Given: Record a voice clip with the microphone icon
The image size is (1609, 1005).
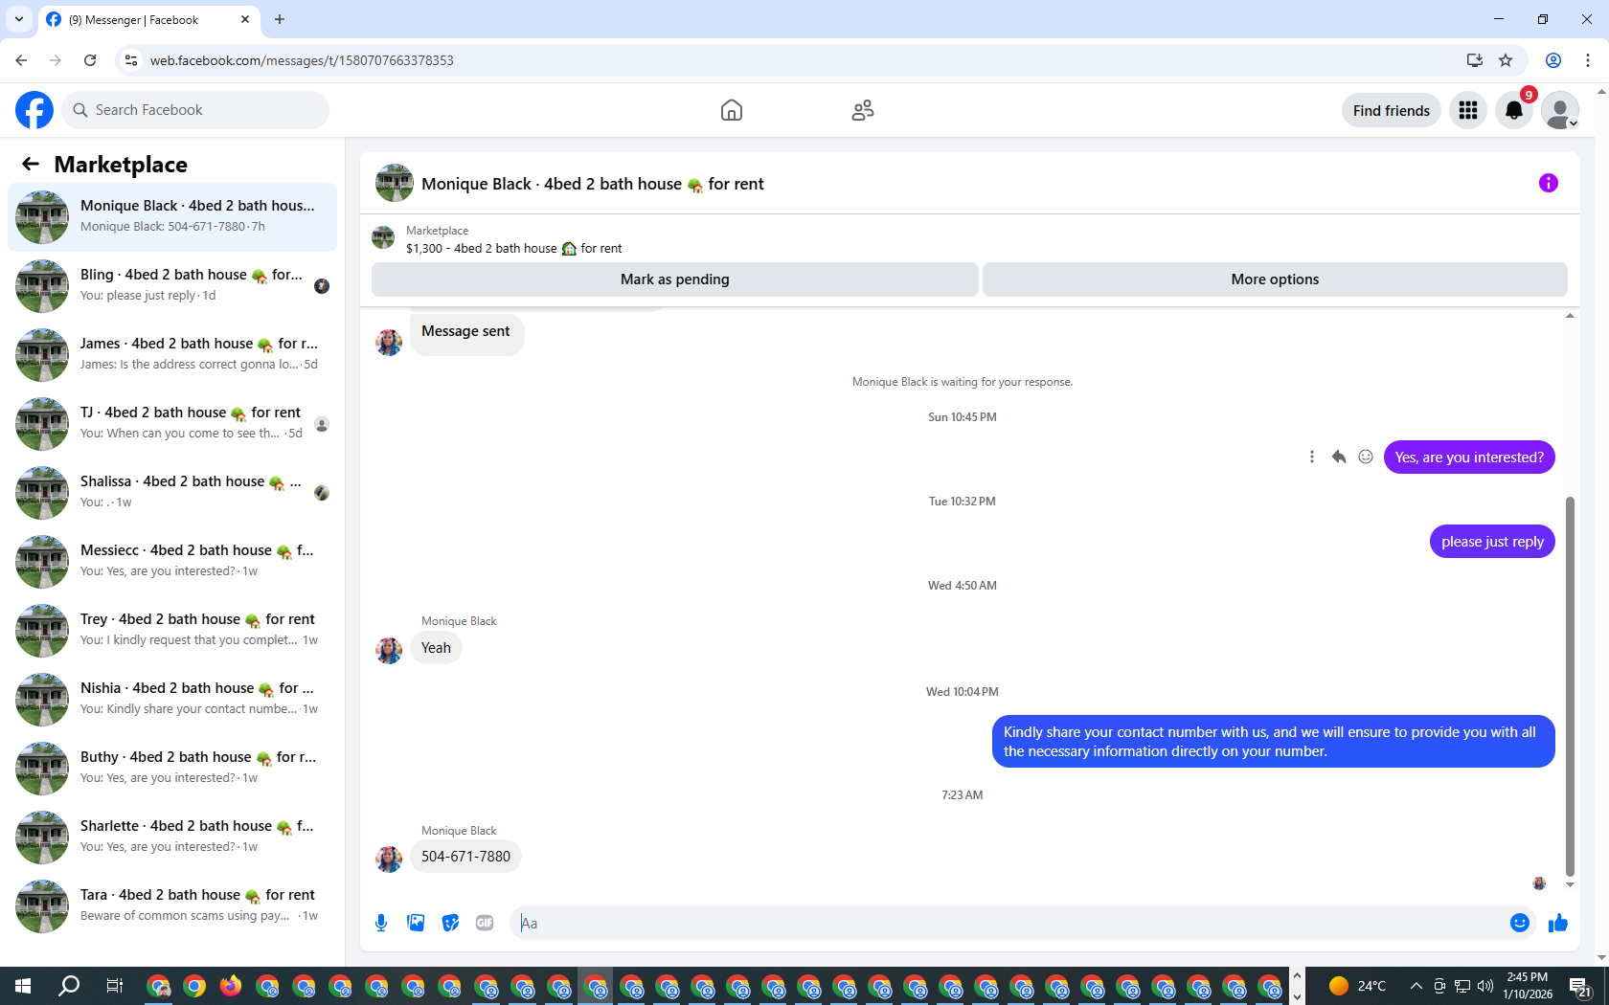Looking at the screenshot, I should (381, 923).
